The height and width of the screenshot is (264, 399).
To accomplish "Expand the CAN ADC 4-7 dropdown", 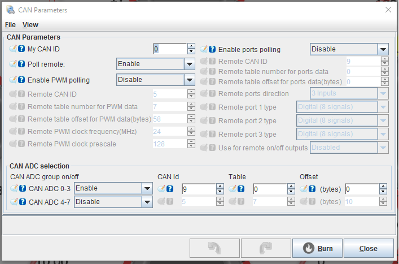I will (x=147, y=201).
